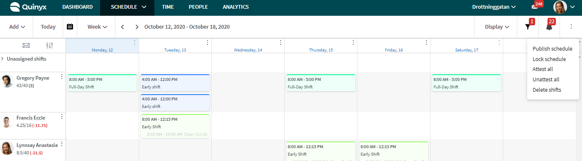Open the sliders settings icon above employees
The height and width of the screenshot is (161, 582).
click(x=50, y=45)
